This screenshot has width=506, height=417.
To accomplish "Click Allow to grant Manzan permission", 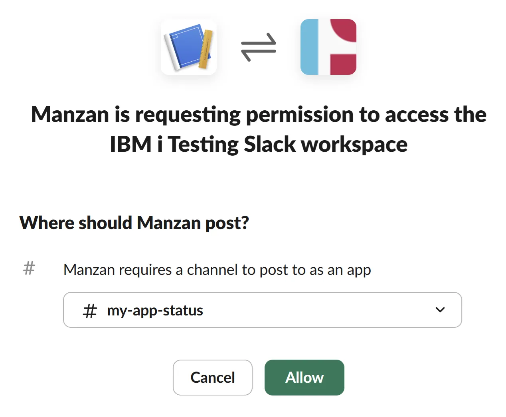I will (304, 378).
